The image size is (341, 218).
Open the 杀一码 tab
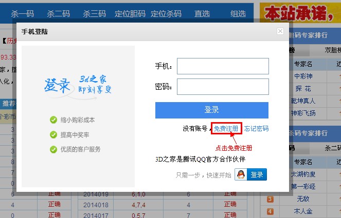(x=22, y=14)
